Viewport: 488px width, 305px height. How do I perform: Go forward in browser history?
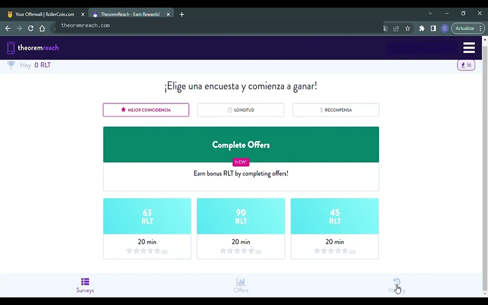[x=19, y=28]
